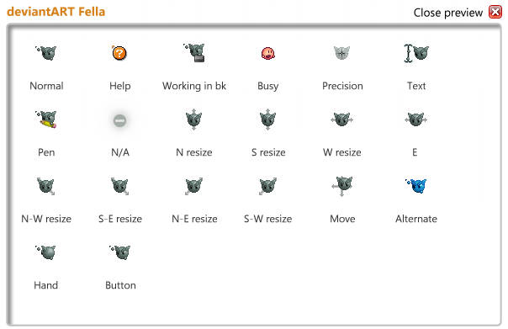Click the Pen cursor with pencil
The image size is (508, 329).
[x=46, y=119]
